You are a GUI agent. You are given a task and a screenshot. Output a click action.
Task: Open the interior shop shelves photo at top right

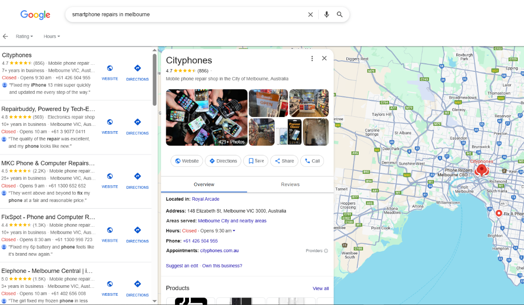pos(309,103)
